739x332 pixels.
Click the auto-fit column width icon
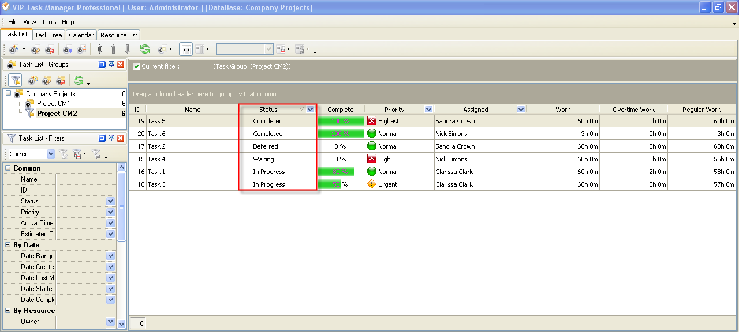coord(186,50)
